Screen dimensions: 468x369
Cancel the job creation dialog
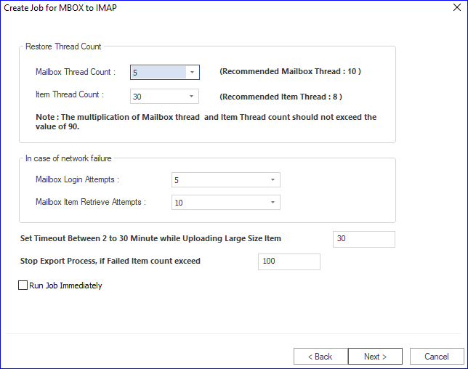(437, 356)
